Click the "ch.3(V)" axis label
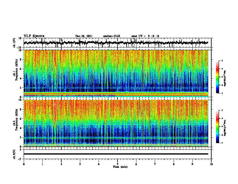Screen dimensions: 238x184 14,155
